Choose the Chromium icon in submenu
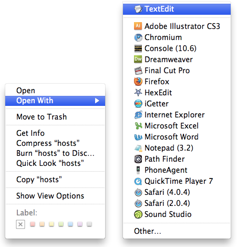The height and width of the screenshot is (247, 237). [x=138, y=37]
